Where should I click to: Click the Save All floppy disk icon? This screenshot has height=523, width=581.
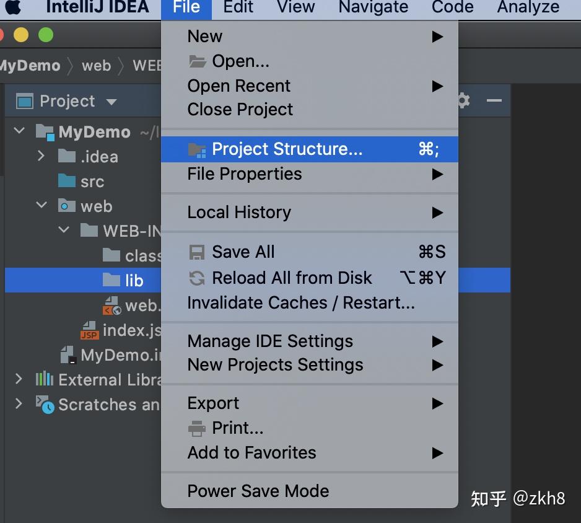[x=196, y=252]
